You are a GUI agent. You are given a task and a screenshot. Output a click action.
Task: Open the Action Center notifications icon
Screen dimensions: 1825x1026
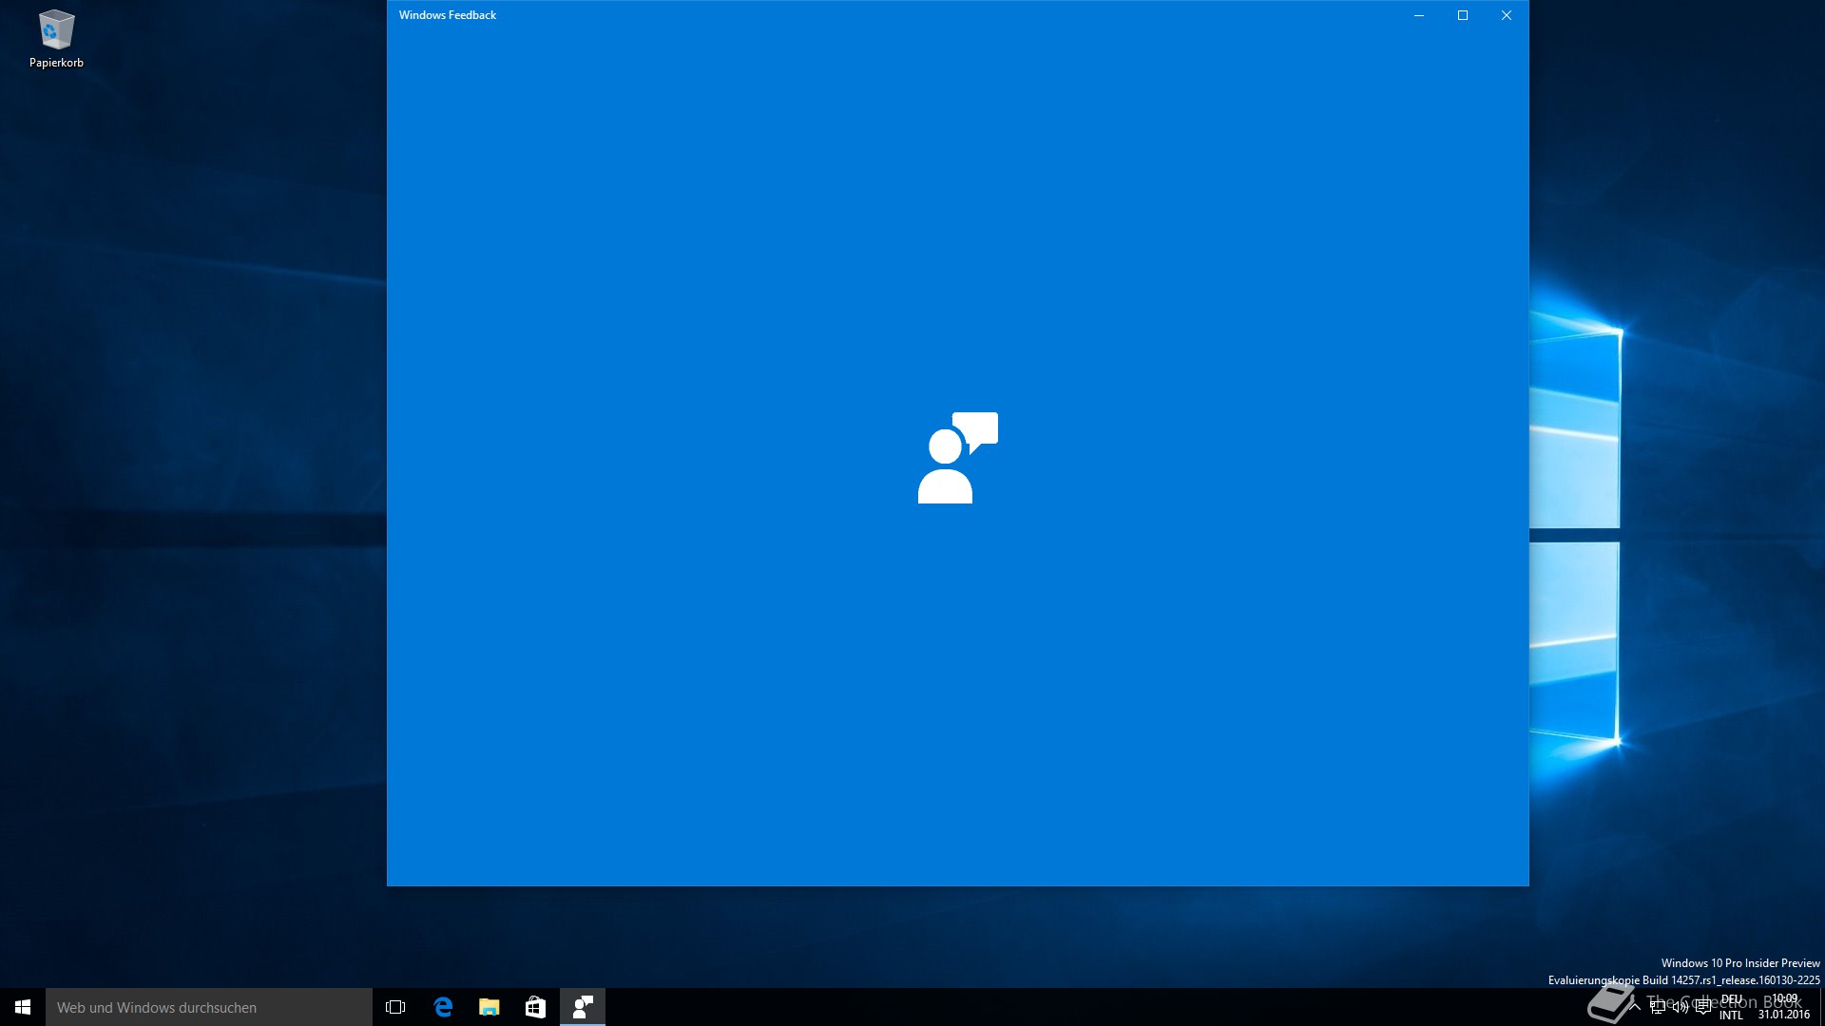click(1703, 1007)
